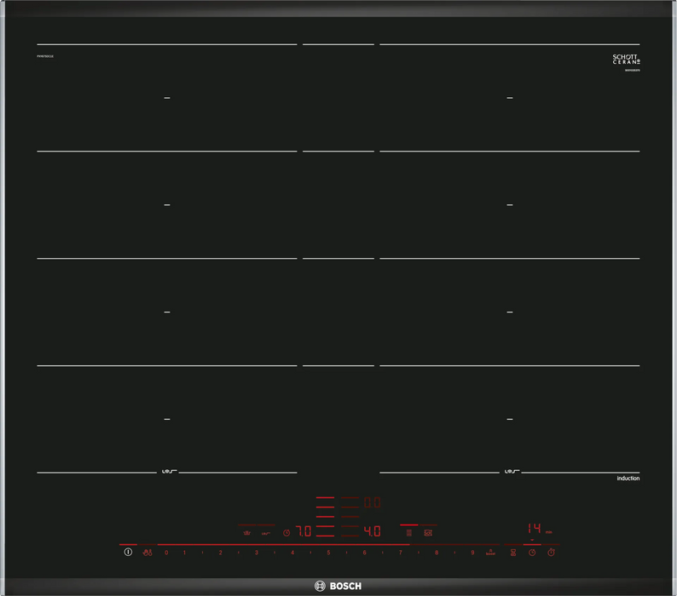
Task: Tap the cooking timer clock icon
Action: 532,553
